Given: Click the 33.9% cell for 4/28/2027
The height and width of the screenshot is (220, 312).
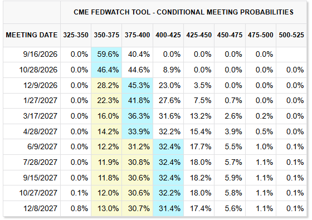Looking at the screenshot, I should pos(137,131).
